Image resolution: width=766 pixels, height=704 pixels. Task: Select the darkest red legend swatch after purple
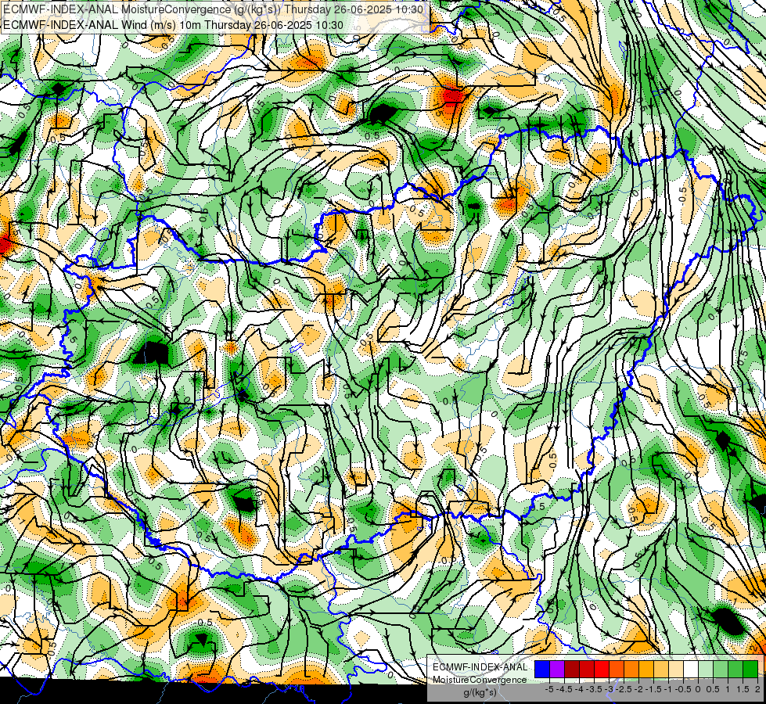tap(572, 670)
